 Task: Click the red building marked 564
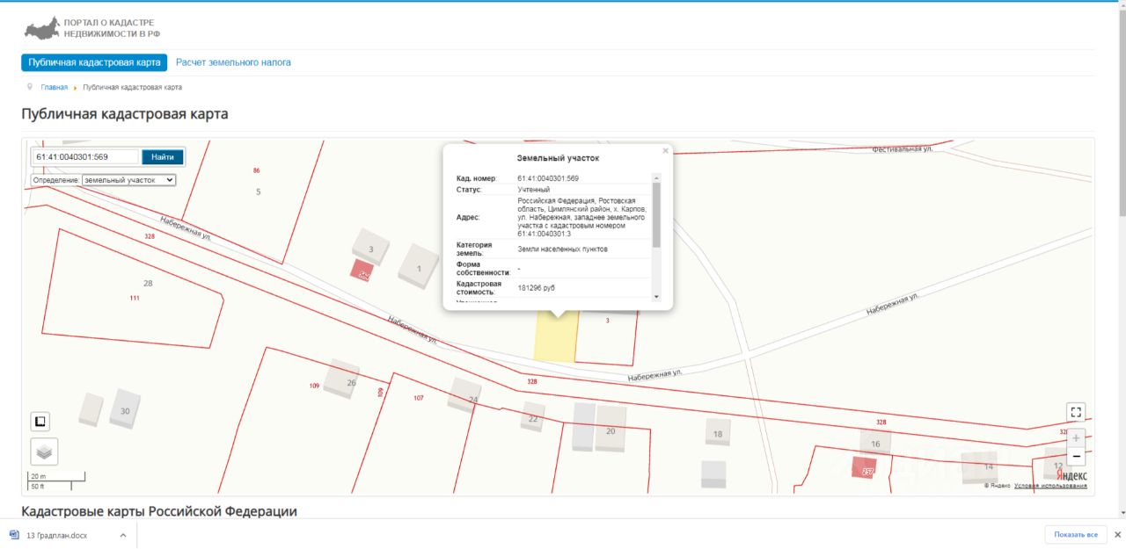tap(361, 271)
